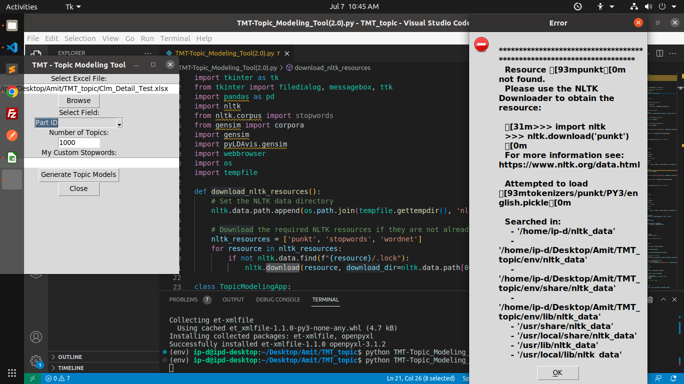This screenshot has width=684, height=384.
Task: Open Explorer panel more actions ellipsis
Action: 147,53
